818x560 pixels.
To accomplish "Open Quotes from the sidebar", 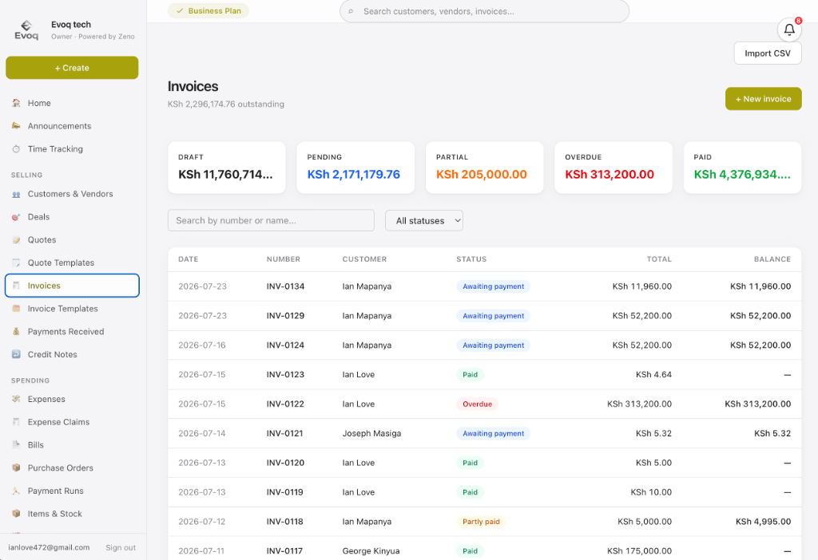I will [72, 239].
